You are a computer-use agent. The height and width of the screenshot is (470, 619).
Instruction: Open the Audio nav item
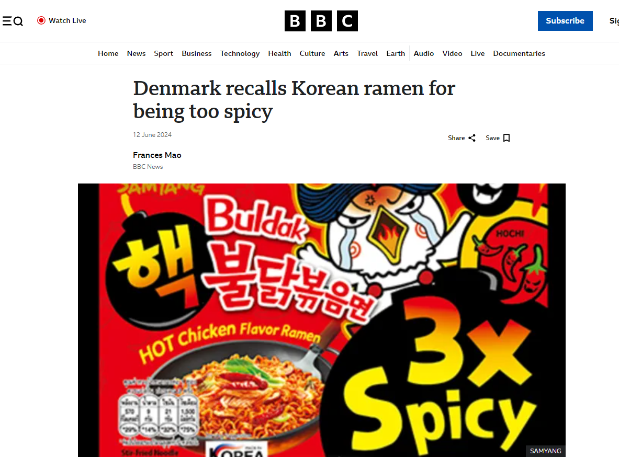pos(424,53)
